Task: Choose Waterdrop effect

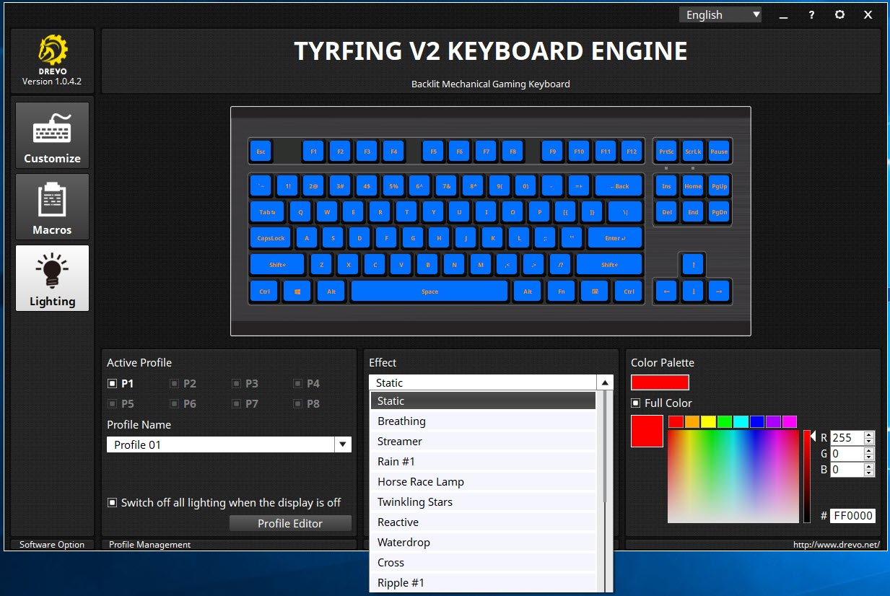Action: pos(483,543)
